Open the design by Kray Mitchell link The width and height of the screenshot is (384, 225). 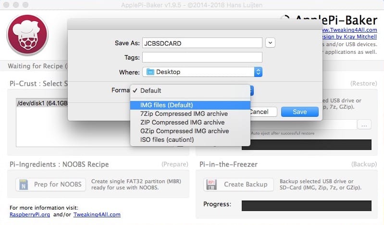pyautogui.click(x=350, y=37)
